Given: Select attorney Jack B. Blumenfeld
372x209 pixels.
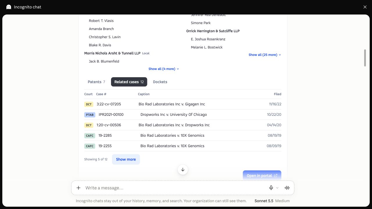Looking at the screenshot, I should point(104,62).
